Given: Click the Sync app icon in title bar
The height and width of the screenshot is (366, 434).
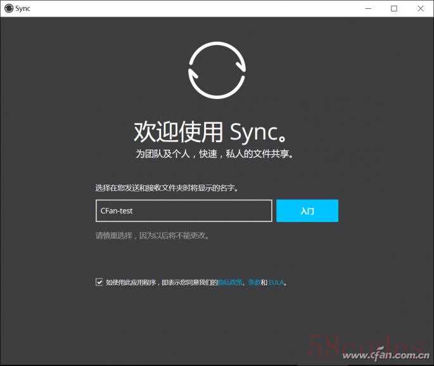Looking at the screenshot, I should pyautogui.click(x=8, y=8).
